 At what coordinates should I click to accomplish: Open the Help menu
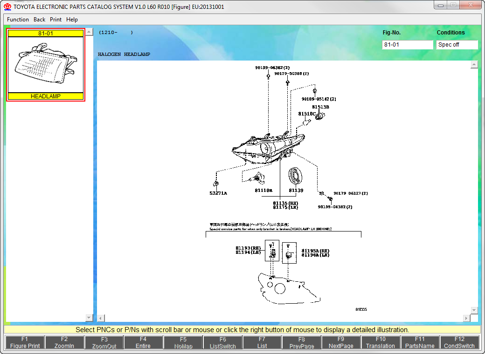tap(72, 20)
